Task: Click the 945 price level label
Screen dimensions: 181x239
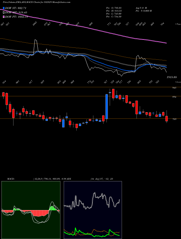Action: click(174, 88)
